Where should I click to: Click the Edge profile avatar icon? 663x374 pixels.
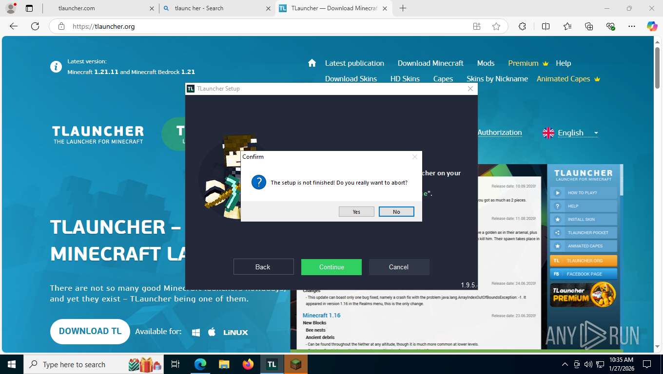[11, 8]
